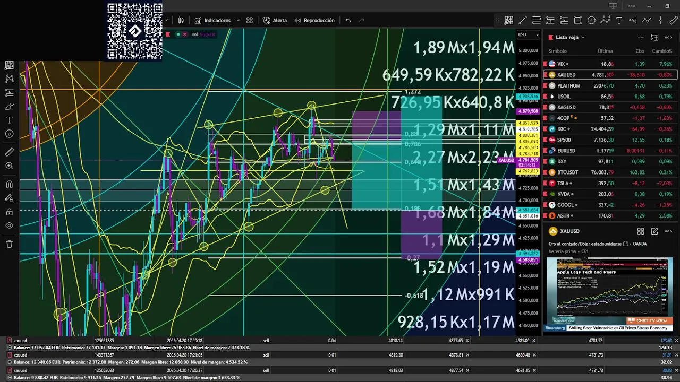Image resolution: width=680 pixels, height=382 pixels.
Task: Toggle magnet mode in left sidebar
Action: point(10,184)
